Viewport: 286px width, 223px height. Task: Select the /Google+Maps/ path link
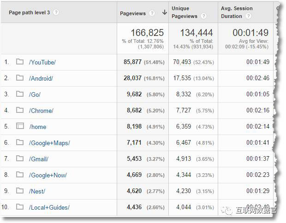tap(49, 143)
